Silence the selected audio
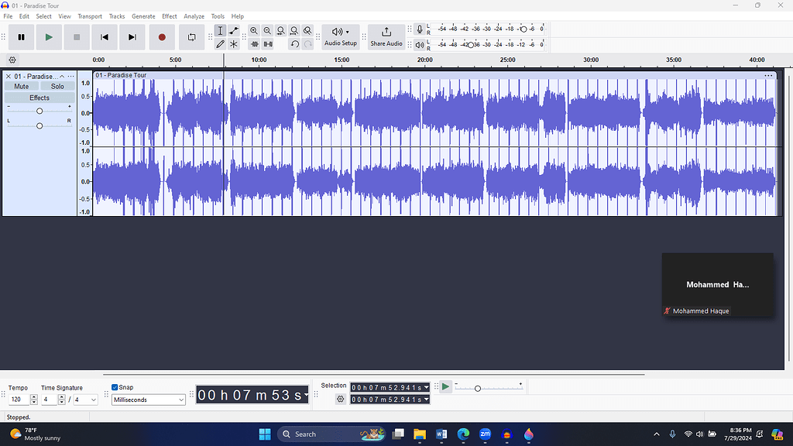The width and height of the screenshot is (793, 446). [x=267, y=43]
